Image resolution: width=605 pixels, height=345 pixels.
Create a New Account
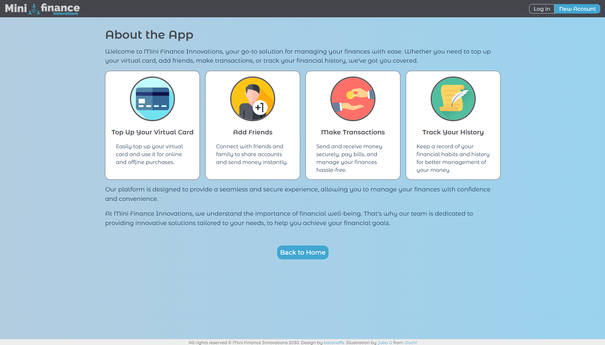(x=577, y=9)
